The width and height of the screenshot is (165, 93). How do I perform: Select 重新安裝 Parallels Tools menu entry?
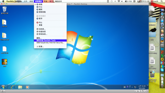tap(50, 40)
